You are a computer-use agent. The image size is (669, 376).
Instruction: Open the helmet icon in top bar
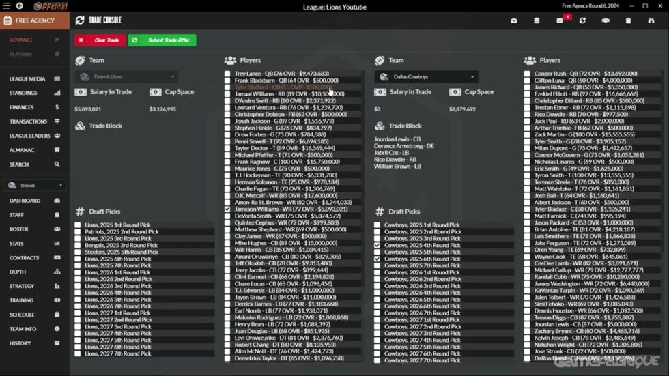[x=606, y=20]
